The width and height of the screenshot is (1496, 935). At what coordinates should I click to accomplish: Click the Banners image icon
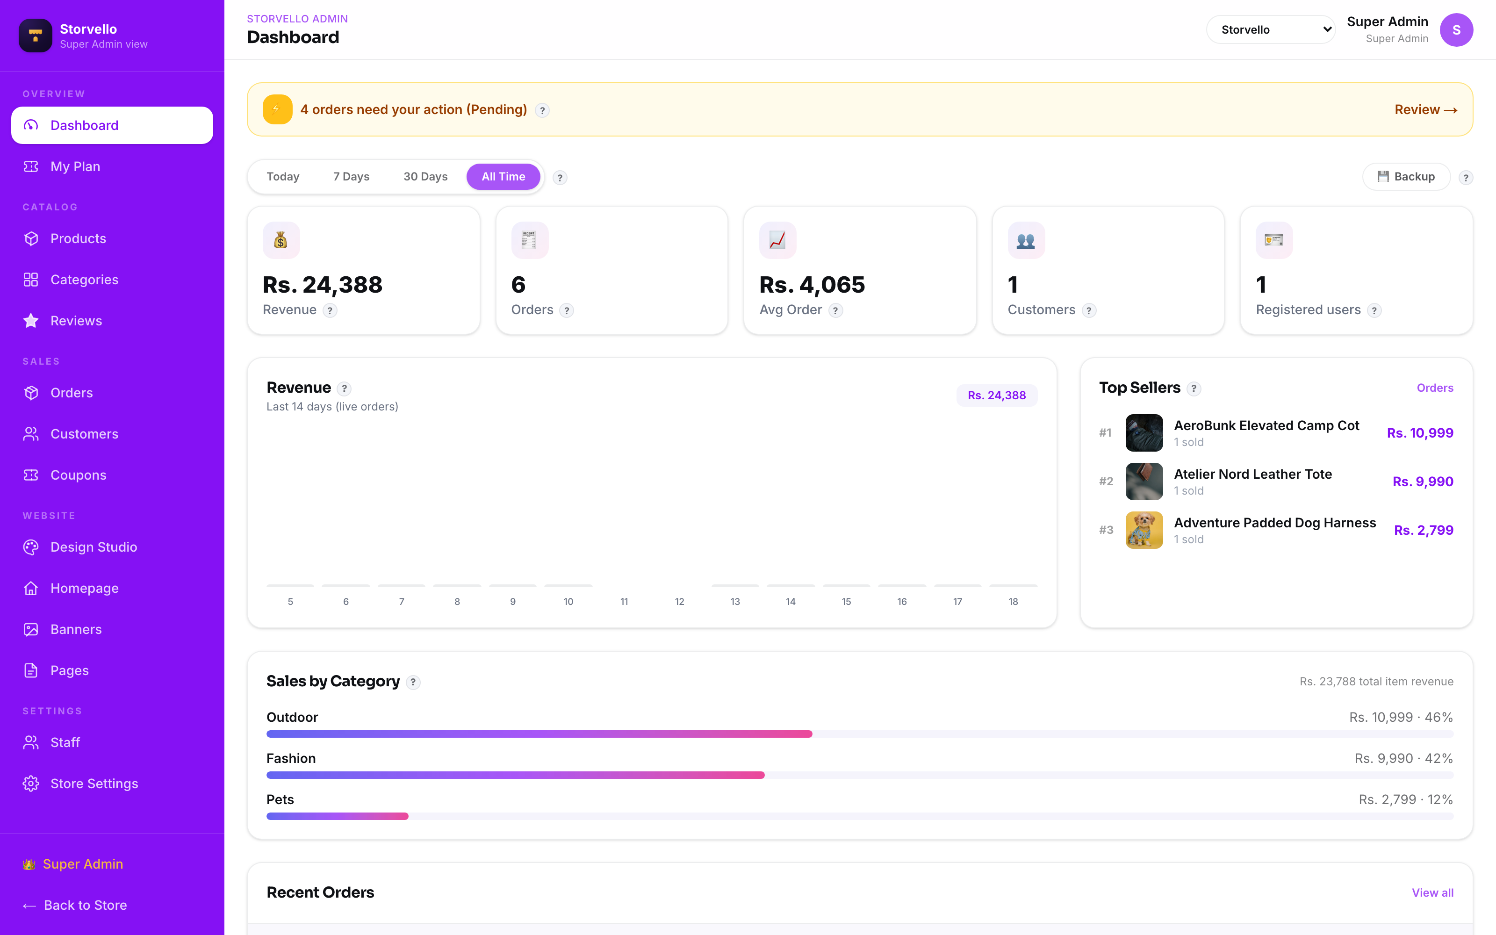(x=31, y=630)
